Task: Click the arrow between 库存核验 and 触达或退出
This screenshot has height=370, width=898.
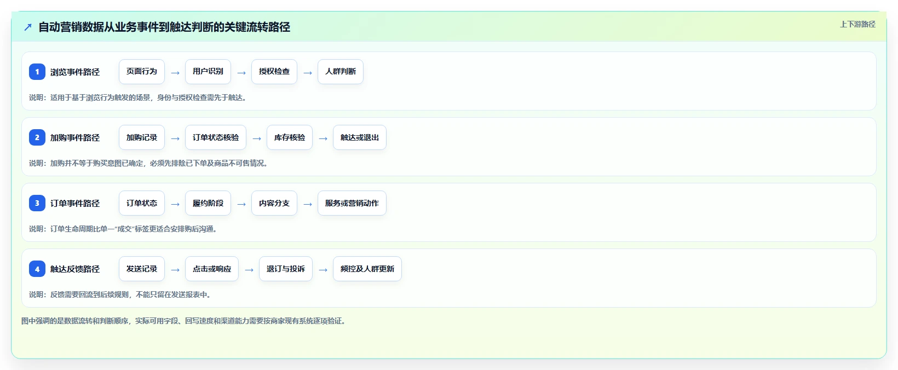Action: (x=323, y=138)
